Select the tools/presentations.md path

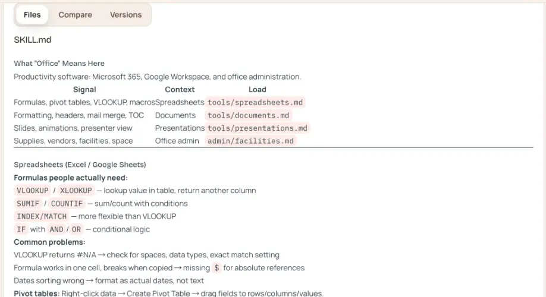pos(258,128)
